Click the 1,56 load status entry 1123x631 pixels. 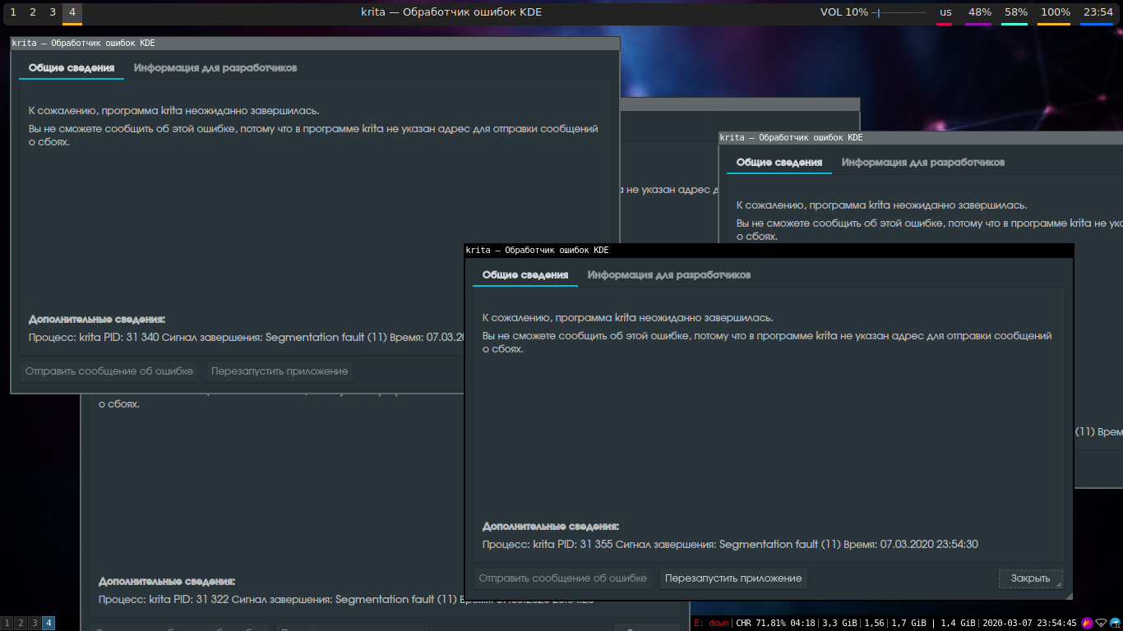[874, 623]
